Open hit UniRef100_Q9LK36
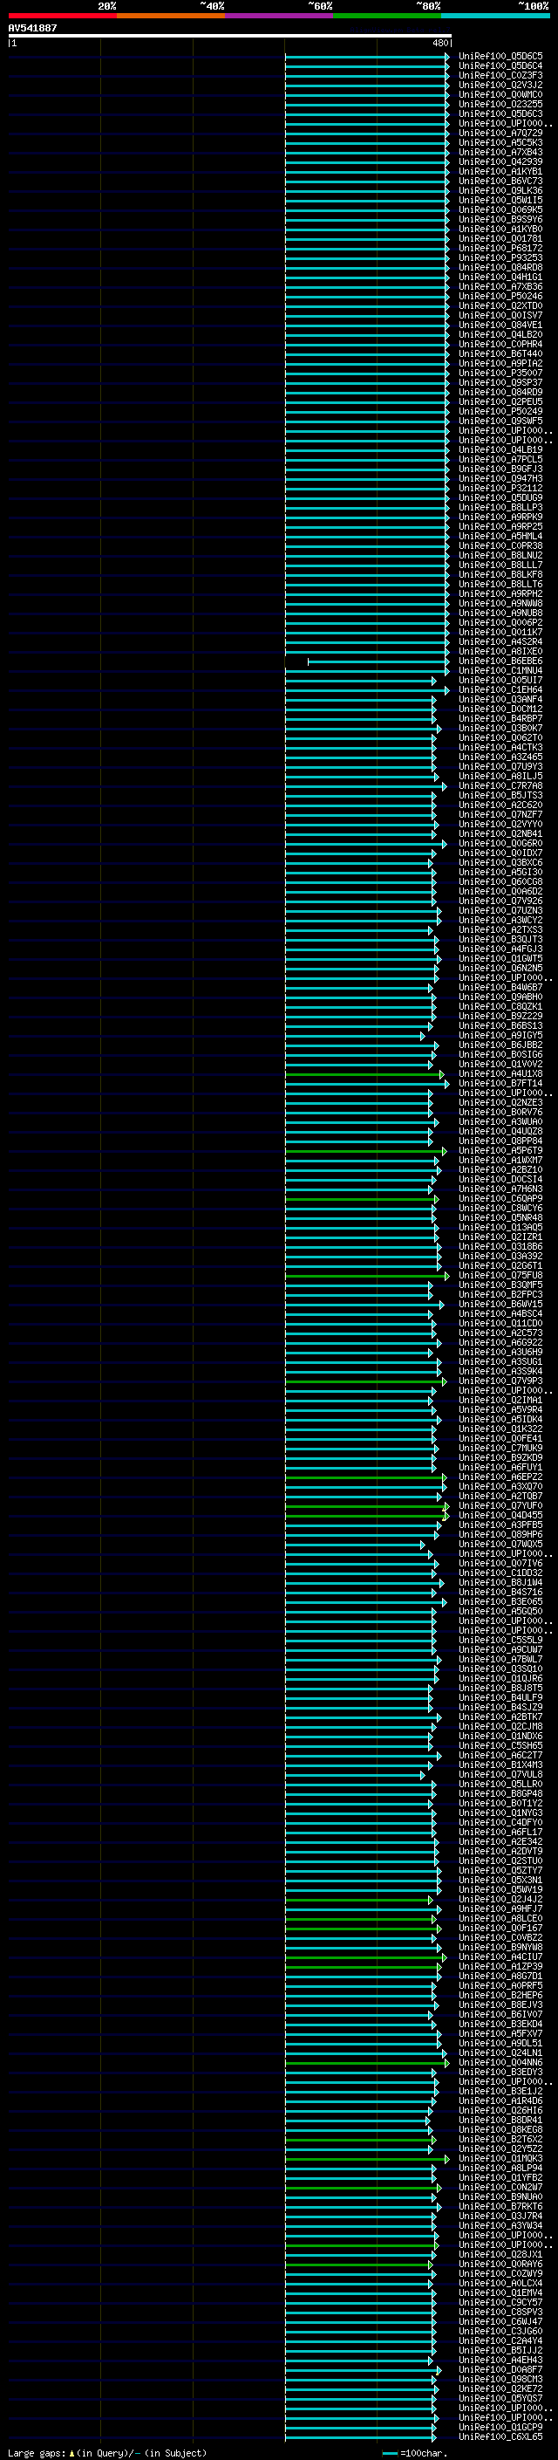The width and height of the screenshot is (558, 2460). pos(500,190)
